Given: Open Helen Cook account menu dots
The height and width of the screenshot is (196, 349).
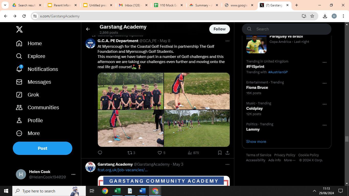Looking at the screenshot, I should click(x=73, y=174).
